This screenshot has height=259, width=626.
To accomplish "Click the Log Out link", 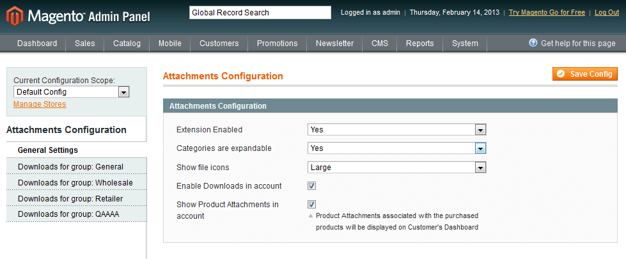I will 606,13.
